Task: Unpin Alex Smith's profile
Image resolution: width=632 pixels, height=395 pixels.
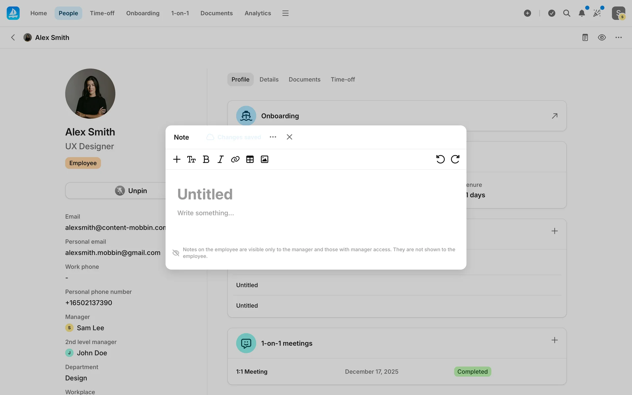Action: 131,191
